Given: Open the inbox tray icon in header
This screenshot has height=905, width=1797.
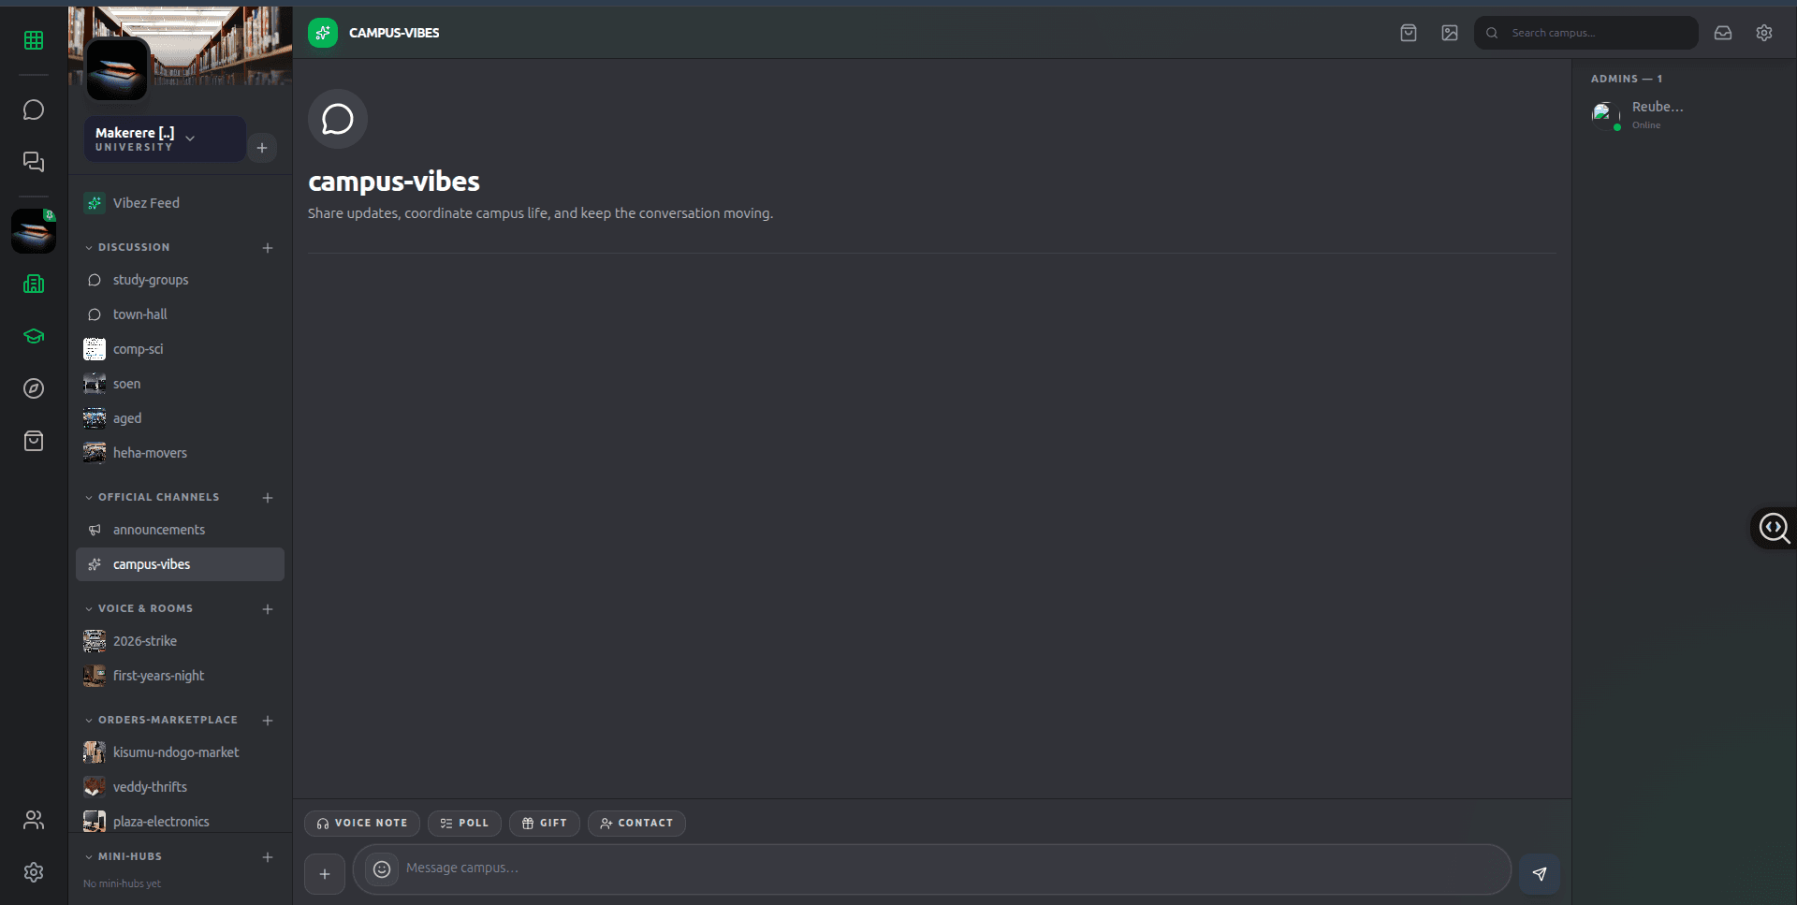Looking at the screenshot, I should pyautogui.click(x=1723, y=33).
